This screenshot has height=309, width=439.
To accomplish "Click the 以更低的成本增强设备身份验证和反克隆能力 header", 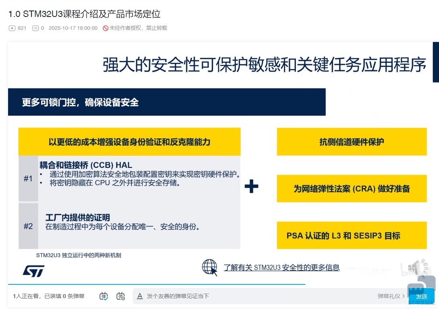I will [129, 142].
